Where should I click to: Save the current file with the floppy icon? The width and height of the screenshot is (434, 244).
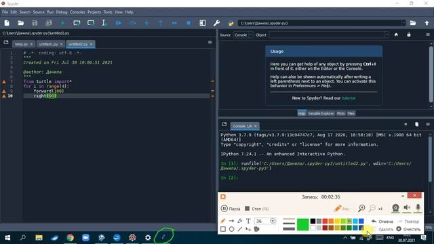(35, 23)
